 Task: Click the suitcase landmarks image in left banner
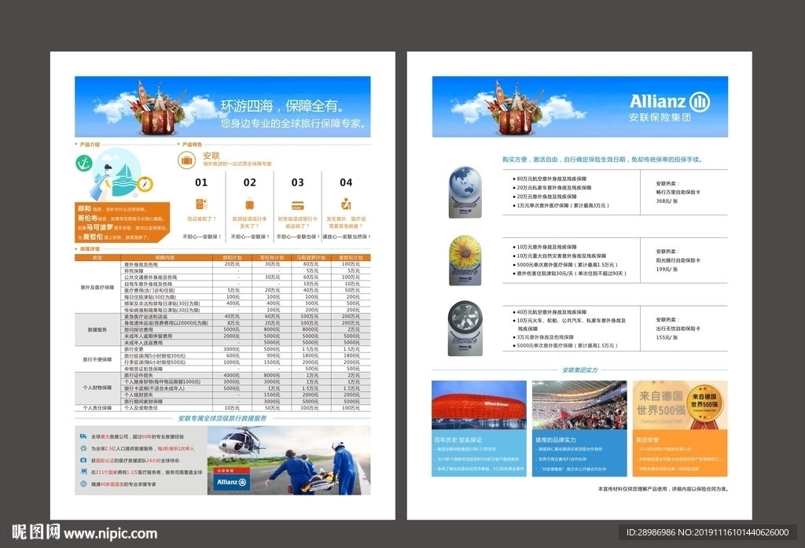point(157,108)
